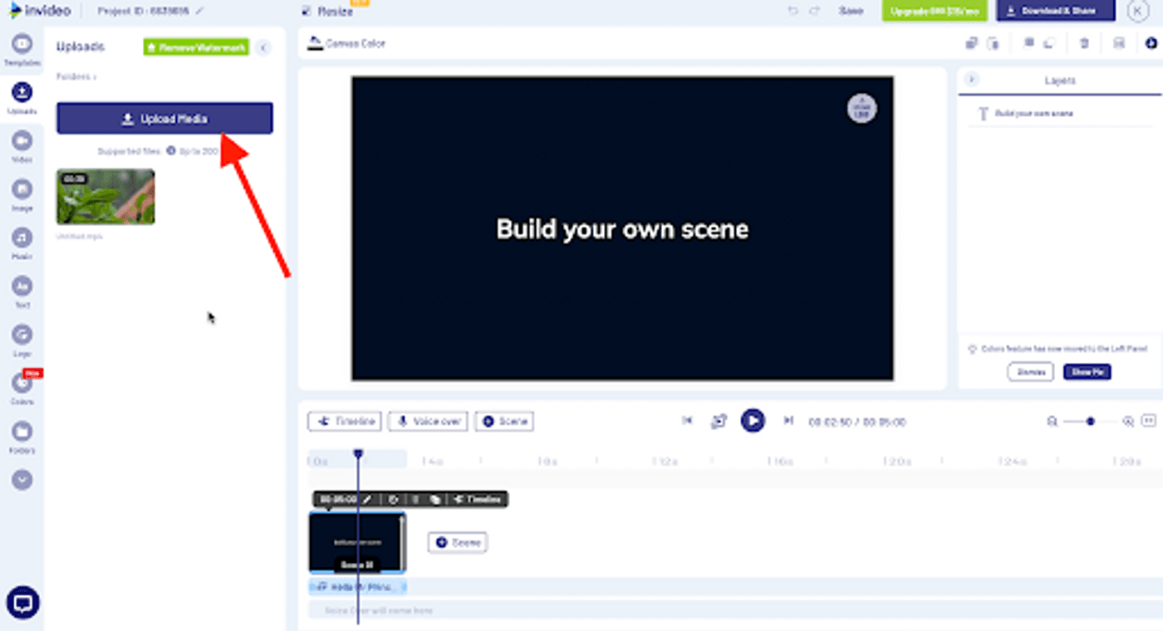Viewport: 1163px width, 631px height.
Task: Click the undo arrow icon
Action: click(793, 11)
